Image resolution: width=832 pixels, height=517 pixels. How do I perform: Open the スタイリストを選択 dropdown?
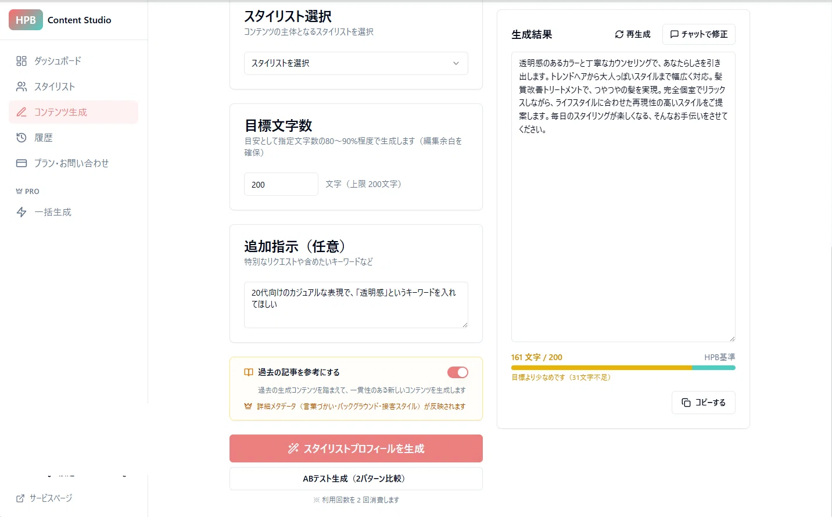[356, 63]
